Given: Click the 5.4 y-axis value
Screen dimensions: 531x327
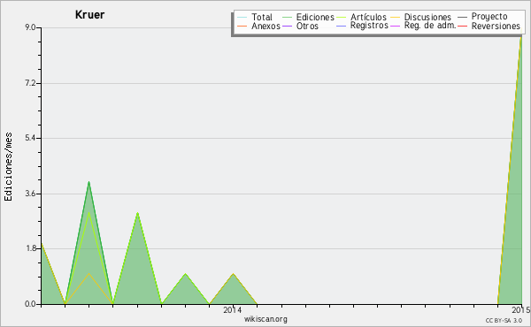Looking at the screenshot, I should tap(30, 138).
